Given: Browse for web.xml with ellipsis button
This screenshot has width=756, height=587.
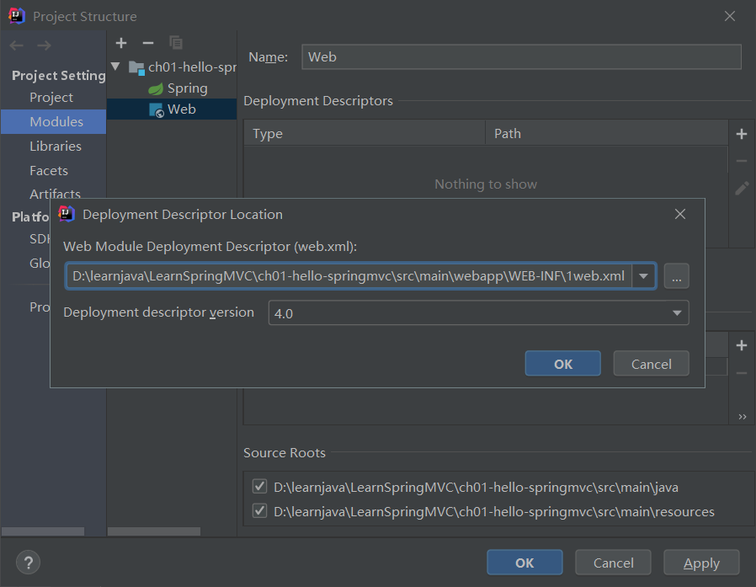Looking at the screenshot, I should [677, 276].
